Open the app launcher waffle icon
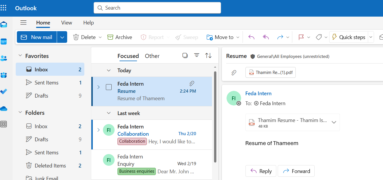 click(x=3, y=8)
